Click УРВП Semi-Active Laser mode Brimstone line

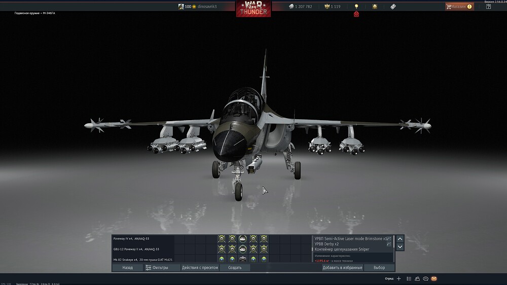[351, 239]
